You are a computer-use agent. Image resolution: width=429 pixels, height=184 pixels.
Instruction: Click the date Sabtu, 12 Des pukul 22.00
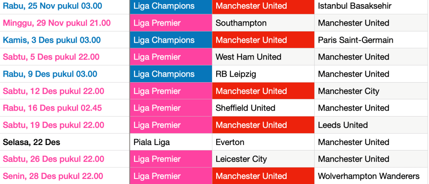pyautogui.click(x=54, y=91)
